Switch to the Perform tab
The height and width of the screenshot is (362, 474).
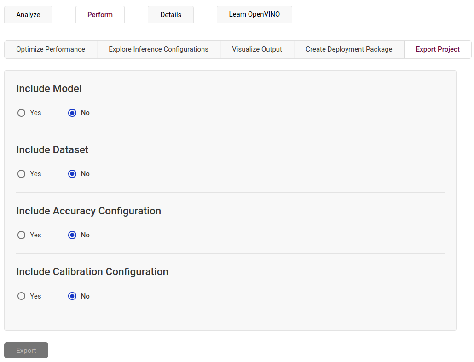100,15
